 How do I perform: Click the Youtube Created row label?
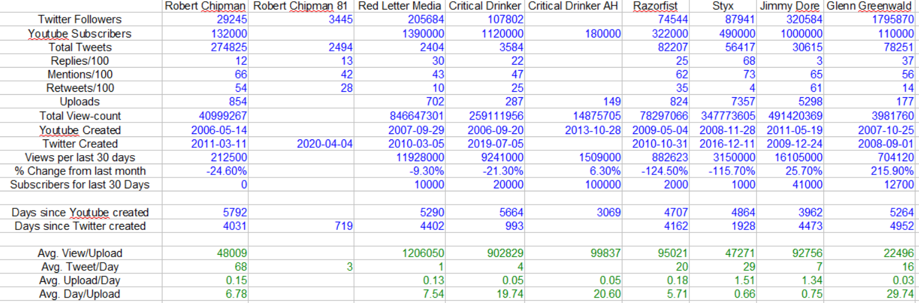(x=80, y=130)
